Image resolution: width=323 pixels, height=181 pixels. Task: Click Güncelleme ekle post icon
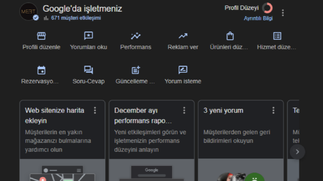136,70
